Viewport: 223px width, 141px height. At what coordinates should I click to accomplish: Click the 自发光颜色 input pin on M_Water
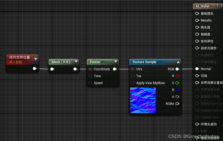(x=197, y=48)
